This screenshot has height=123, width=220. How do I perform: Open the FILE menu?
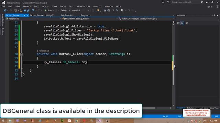[x=3, y=6]
